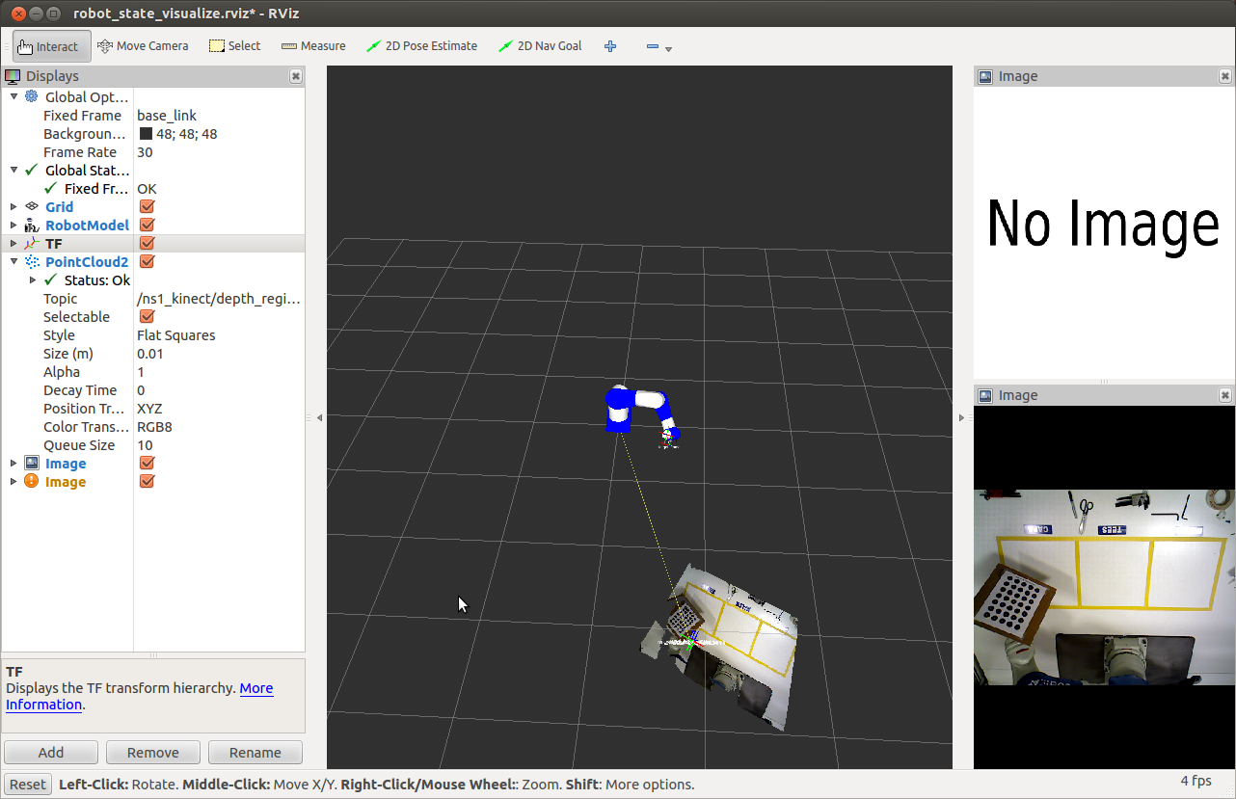Screen dimensions: 1236x799
Task: Toggle the first Image display checkbox
Action: 148,464
